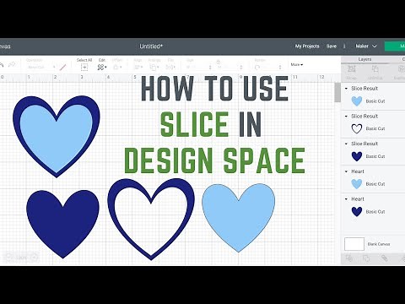Select outline heart thumbnail in second Slice Result
This screenshot has width=405, height=304.
pos(357,128)
